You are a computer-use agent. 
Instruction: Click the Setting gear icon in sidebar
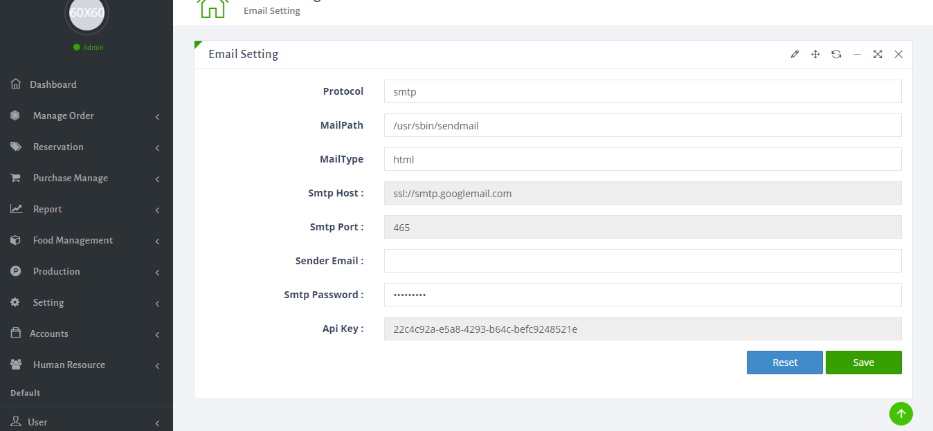[x=15, y=302]
